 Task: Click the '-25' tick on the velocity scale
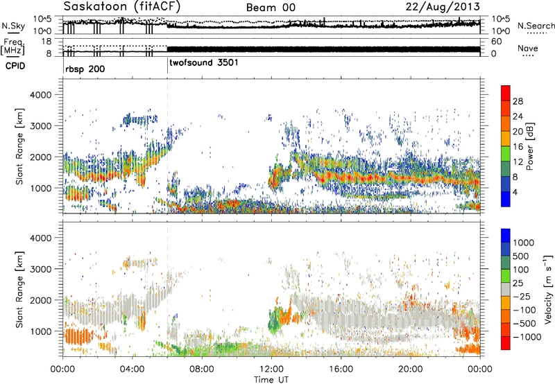pos(522,296)
